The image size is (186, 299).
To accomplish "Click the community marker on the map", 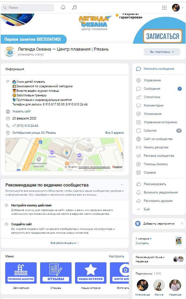I will coord(67,152).
